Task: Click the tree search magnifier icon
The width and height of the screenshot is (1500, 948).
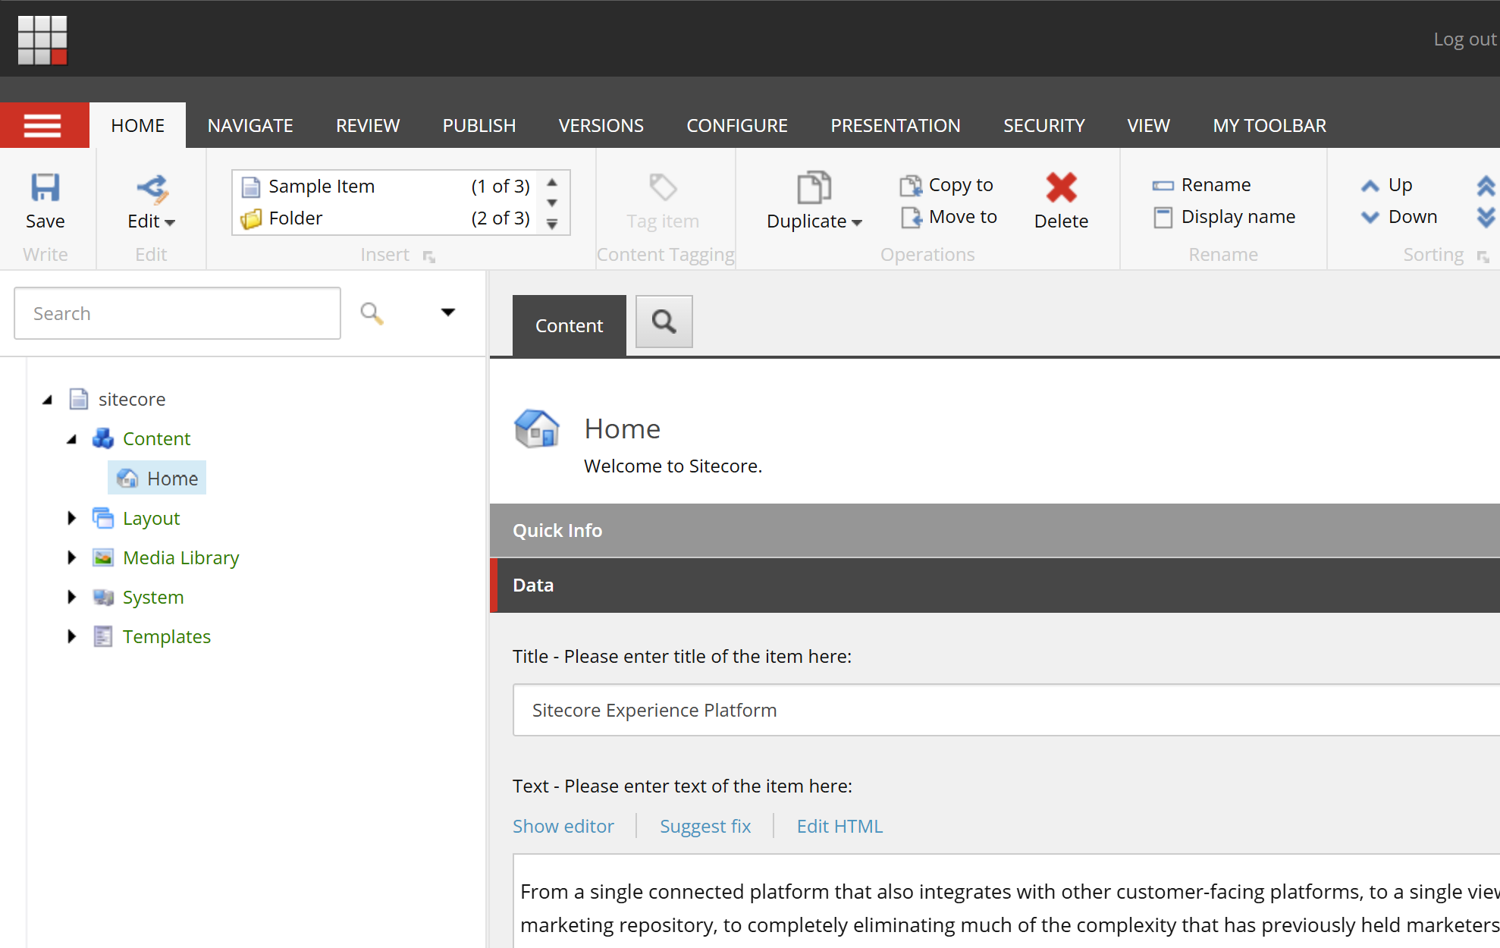Action: pyautogui.click(x=372, y=312)
